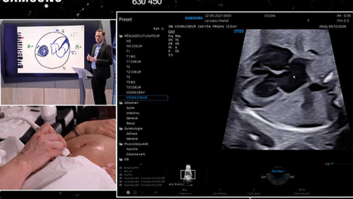Select the highlighted VISION COEUR preset
This screenshot has width=353, height=199.
pyautogui.click(x=143, y=98)
